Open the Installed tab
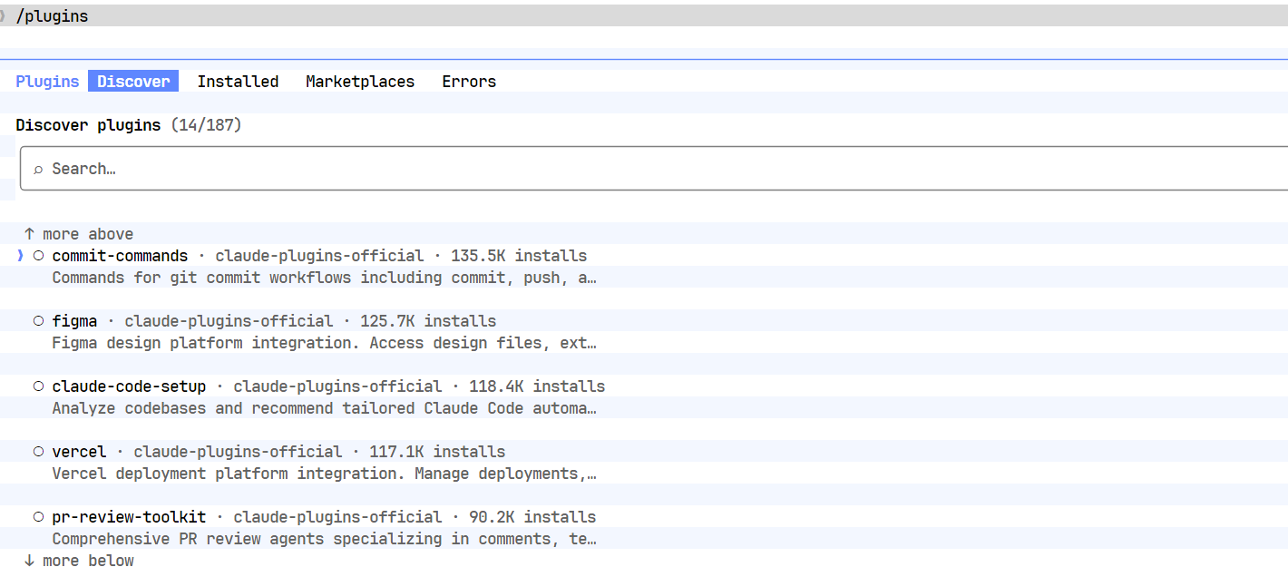1288x567 pixels. click(238, 82)
